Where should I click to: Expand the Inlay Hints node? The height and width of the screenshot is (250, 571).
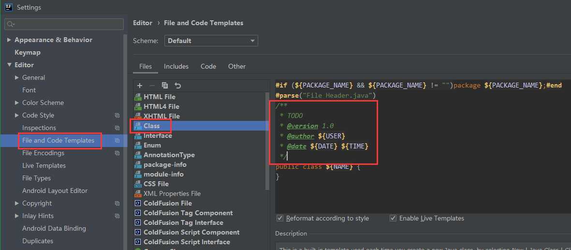[x=17, y=216]
